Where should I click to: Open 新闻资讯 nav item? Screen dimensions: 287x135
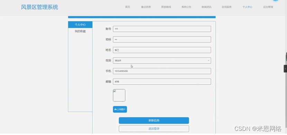coord(206,7)
